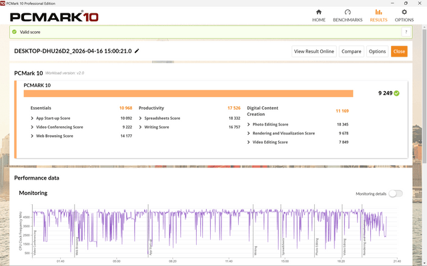Click the Writing marker in monitoring chart
Viewport: 427px width, 266px height.
256,251
